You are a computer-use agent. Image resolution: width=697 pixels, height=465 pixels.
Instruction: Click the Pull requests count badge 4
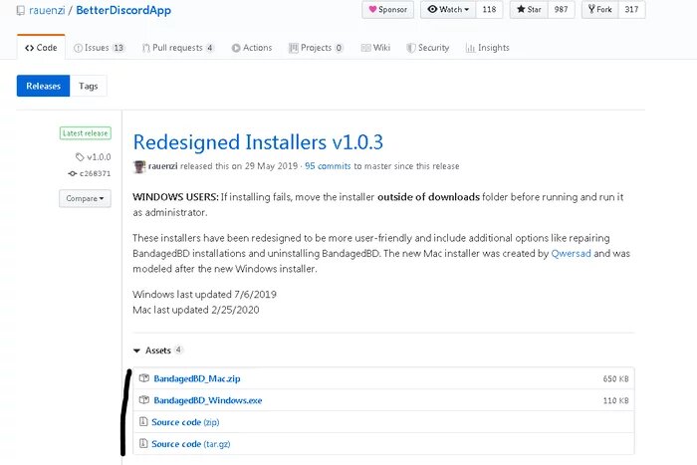[x=210, y=48]
